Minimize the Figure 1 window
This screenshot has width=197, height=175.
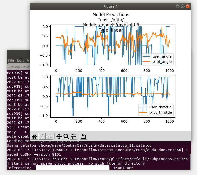pyautogui.click(x=178, y=6)
